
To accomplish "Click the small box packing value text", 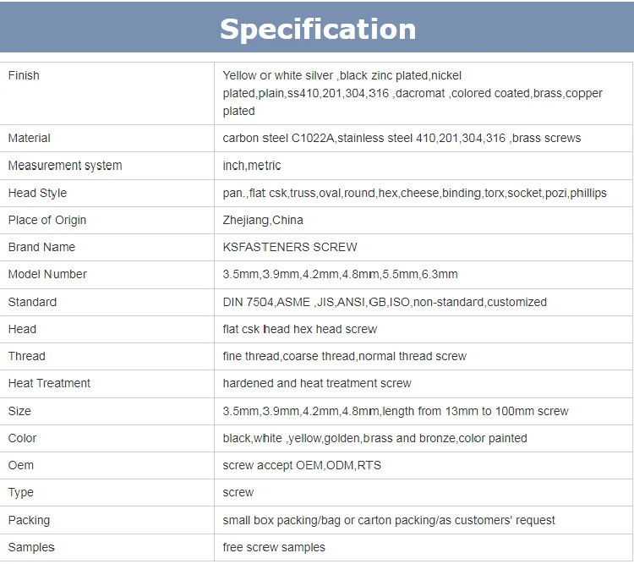I will pos(389,520).
